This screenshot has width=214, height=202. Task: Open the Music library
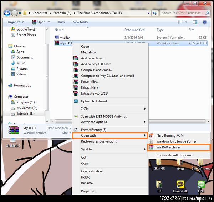18,63
